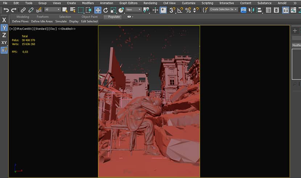Constrain to the Y axis button

coord(4,27)
